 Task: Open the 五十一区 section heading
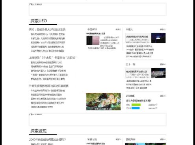point(130,64)
